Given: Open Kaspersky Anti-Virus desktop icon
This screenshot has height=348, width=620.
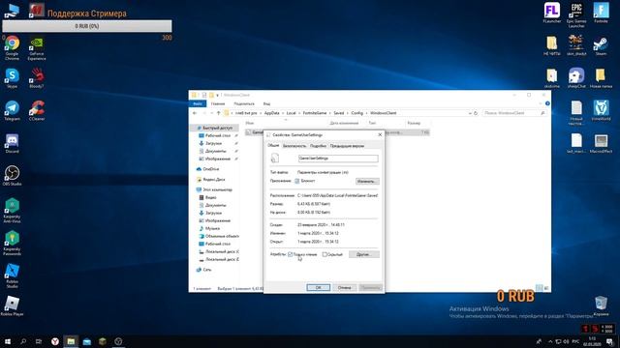Looking at the screenshot, I should (12, 211).
